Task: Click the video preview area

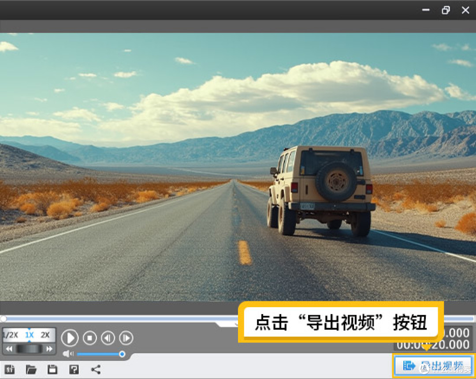Action: coord(238,167)
